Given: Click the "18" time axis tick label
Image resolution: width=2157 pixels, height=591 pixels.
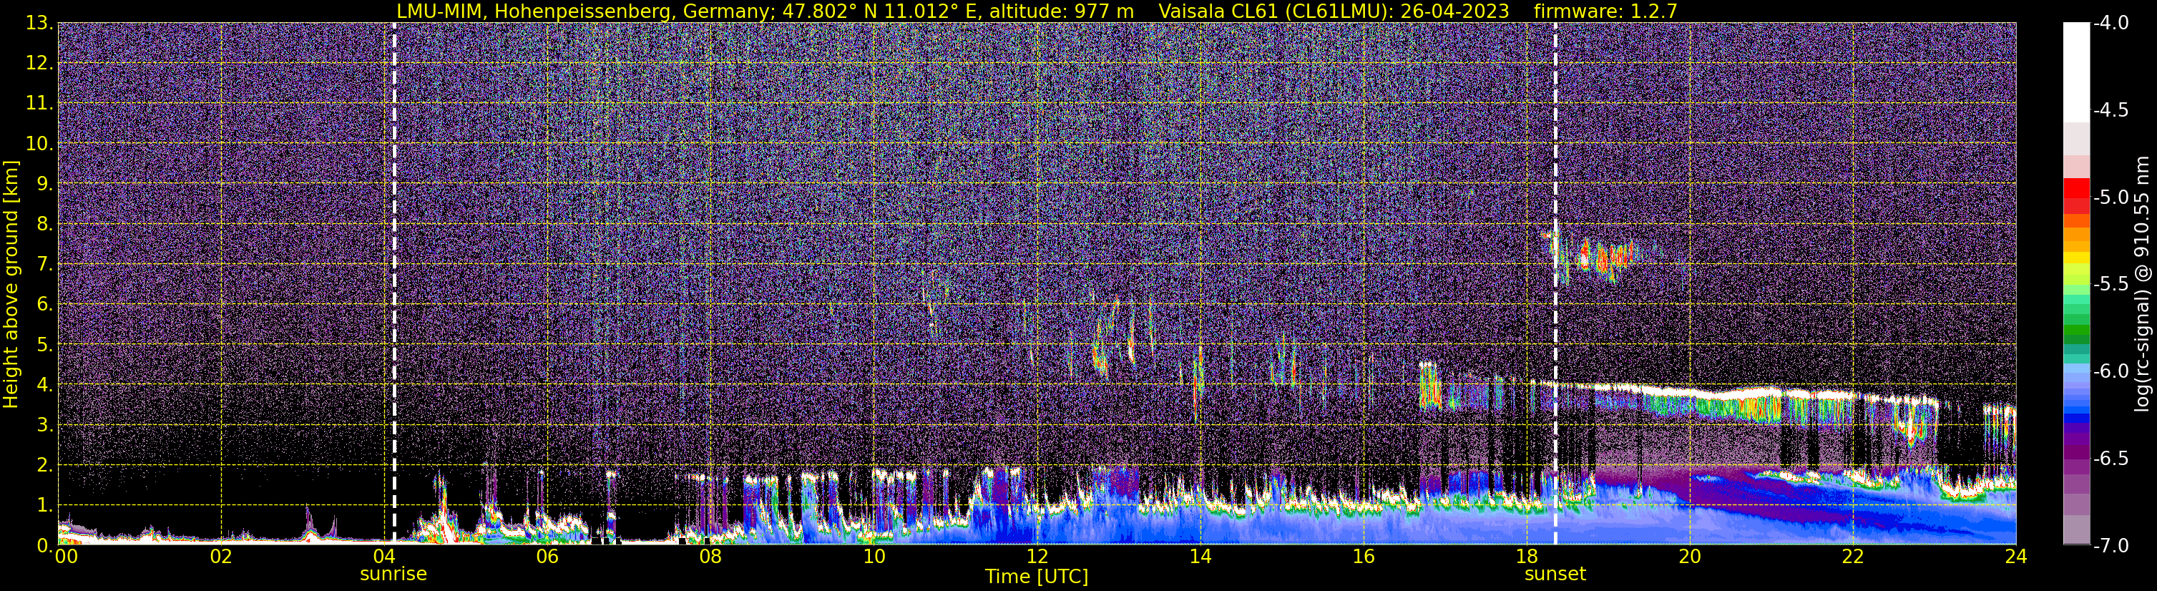Looking at the screenshot, I should click(1527, 557).
